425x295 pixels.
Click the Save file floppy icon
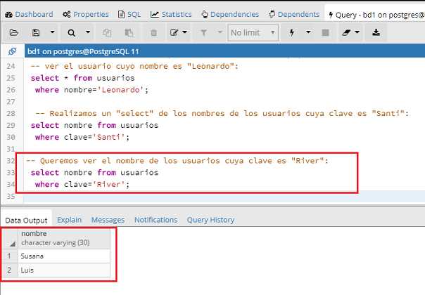pyautogui.click(x=36, y=33)
